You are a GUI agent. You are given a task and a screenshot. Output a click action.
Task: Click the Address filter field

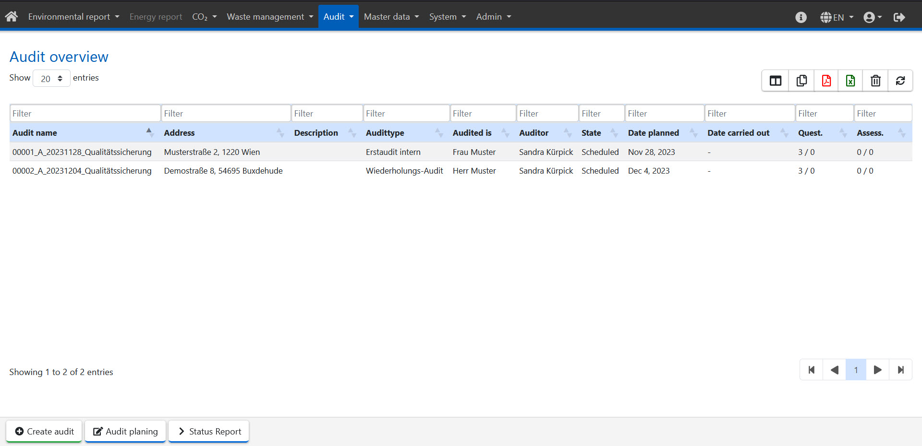[226, 114]
